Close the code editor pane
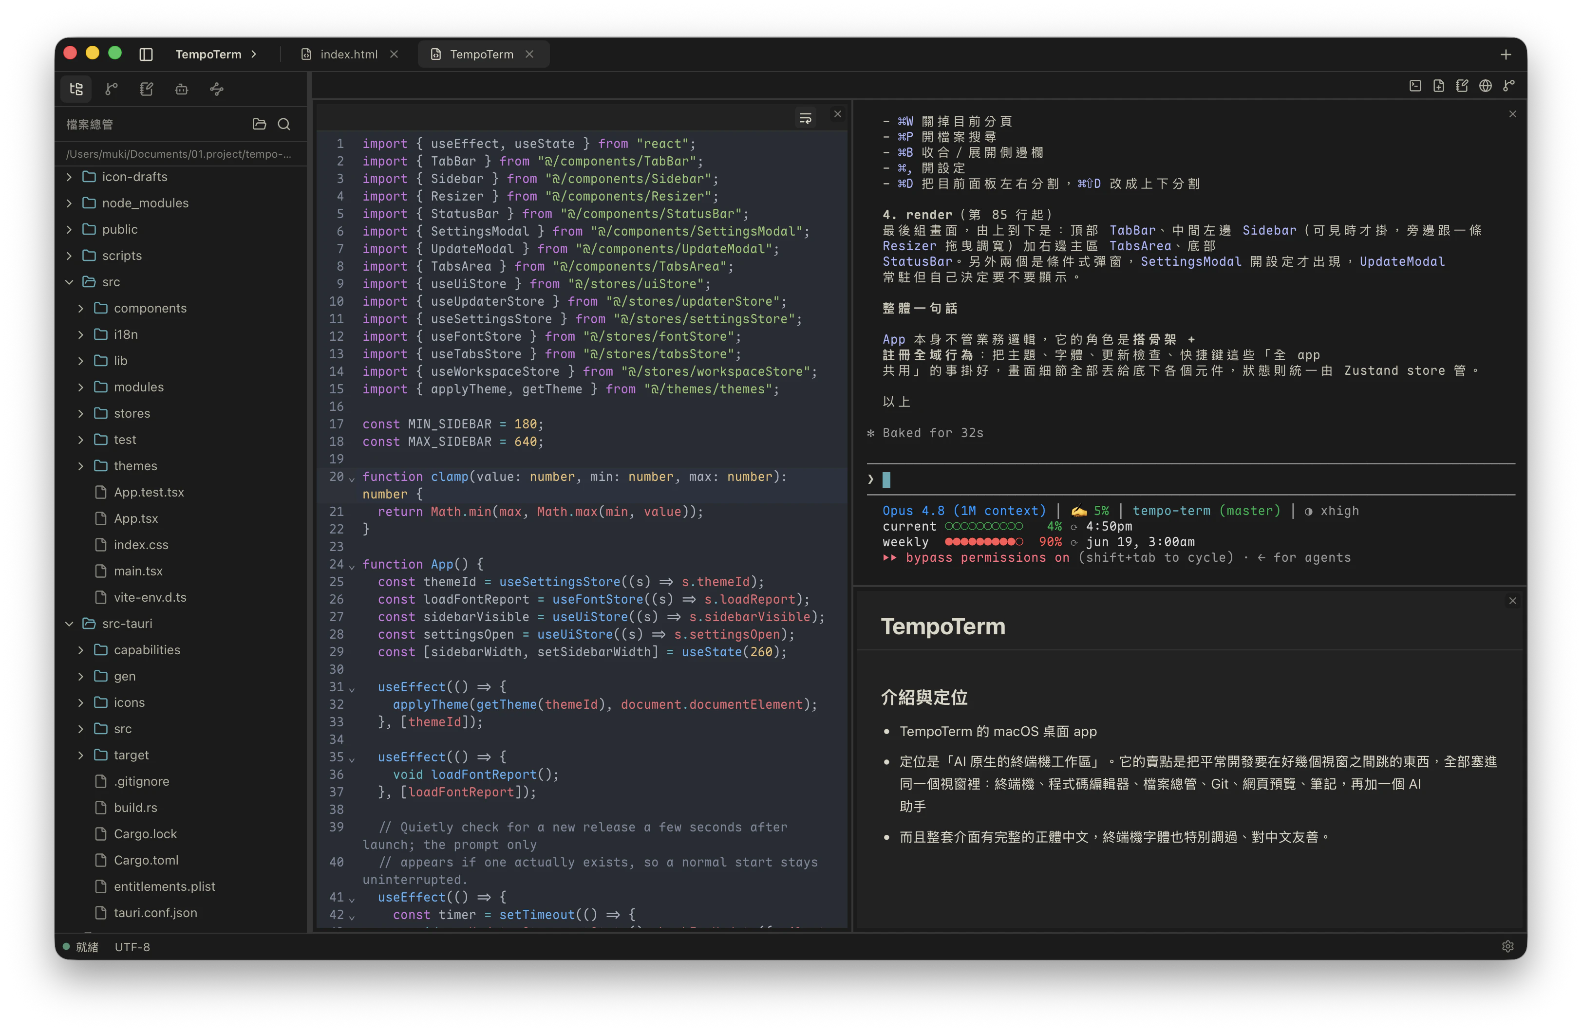 click(x=838, y=114)
